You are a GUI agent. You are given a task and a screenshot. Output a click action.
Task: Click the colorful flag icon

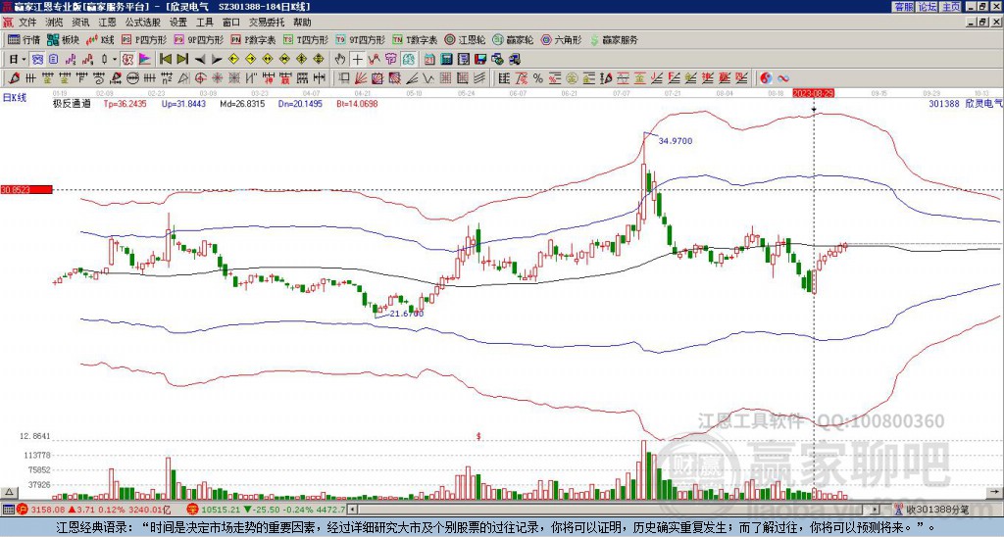click(x=145, y=60)
